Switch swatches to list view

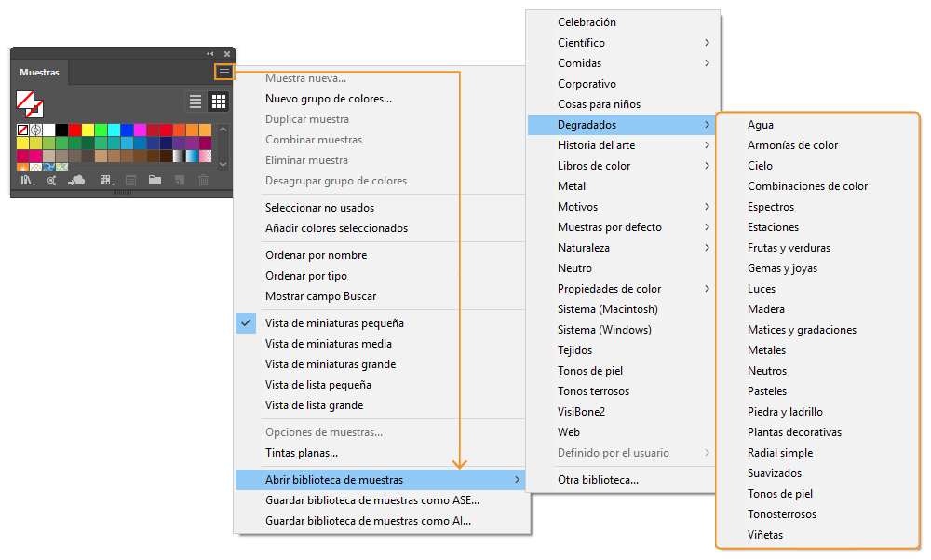click(x=196, y=102)
